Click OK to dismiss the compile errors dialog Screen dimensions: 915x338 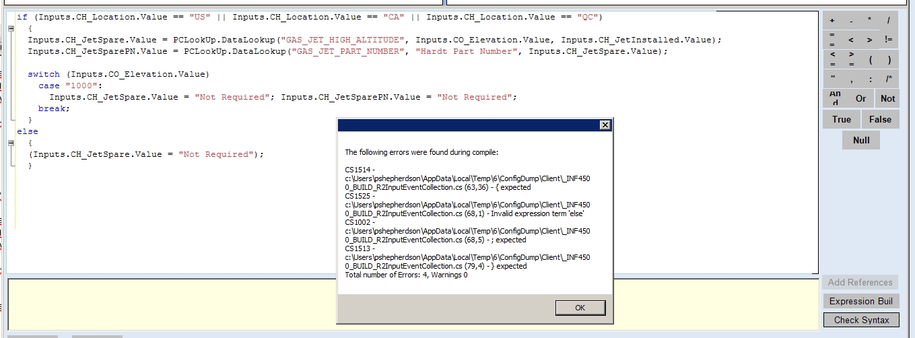click(580, 307)
